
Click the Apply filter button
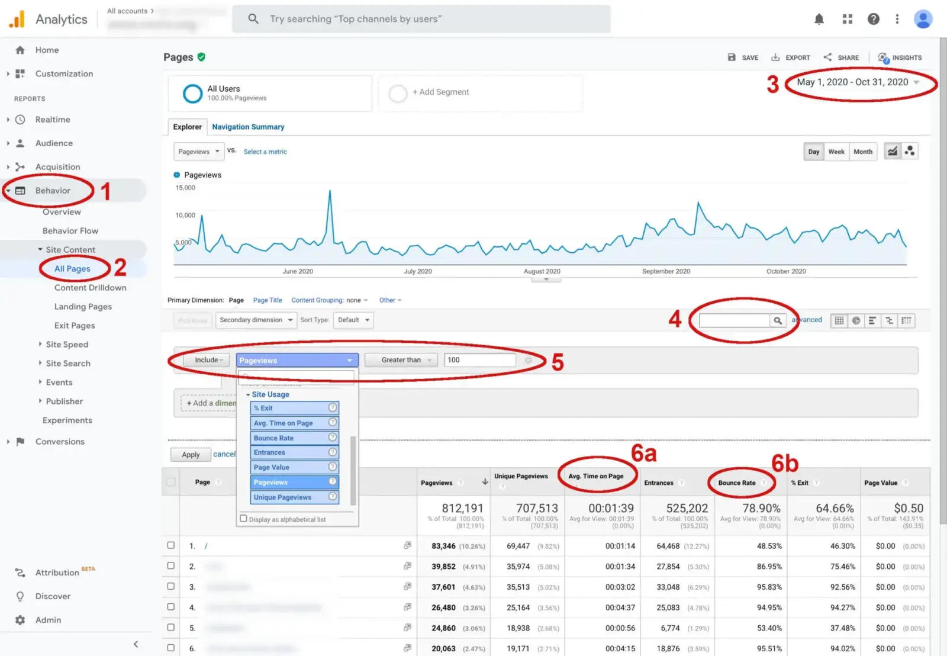pyautogui.click(x=191, y=455)
